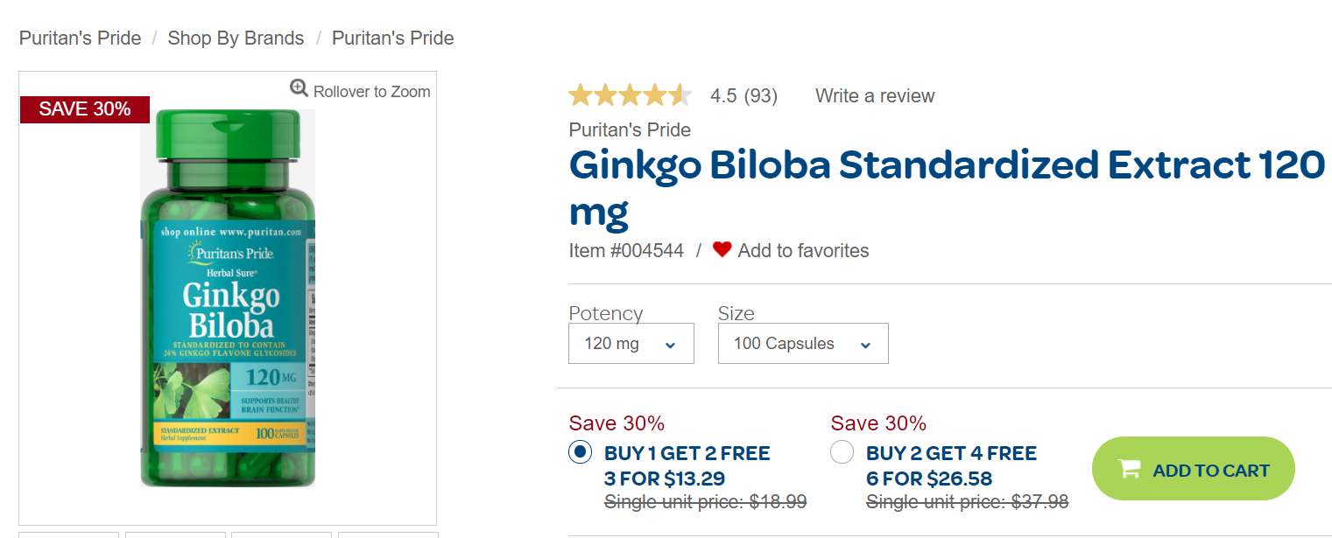The image size is (1332, 538).
Task: Open the Write a review link
Action: coord(875,96)
